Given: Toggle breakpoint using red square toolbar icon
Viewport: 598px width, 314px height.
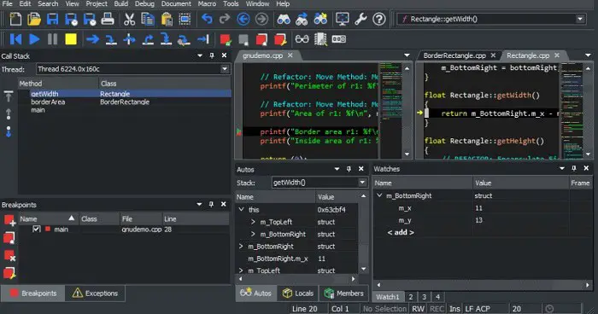Looking at the screenshot, I should (x=225, y=39).
